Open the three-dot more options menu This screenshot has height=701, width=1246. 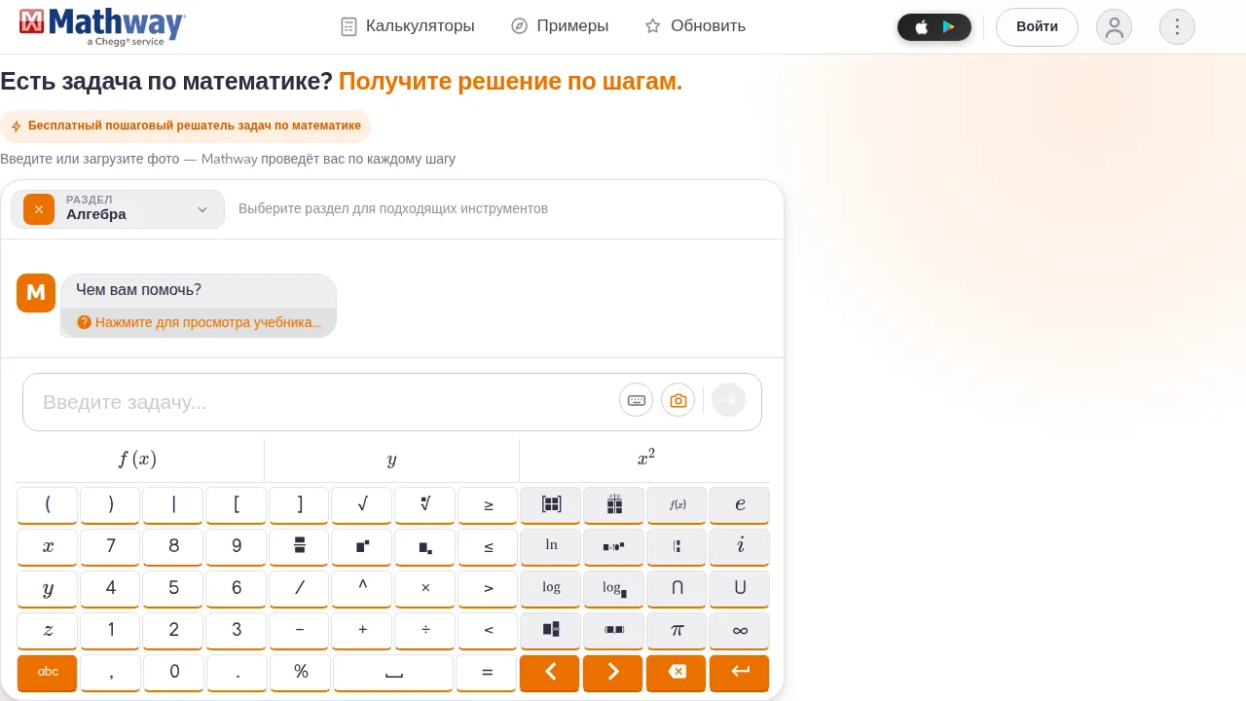pyautogui.click(x=1177, y=27)
